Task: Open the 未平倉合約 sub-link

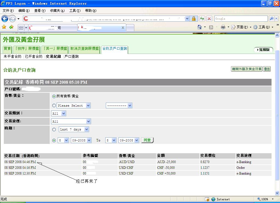Action: [12, 56]
